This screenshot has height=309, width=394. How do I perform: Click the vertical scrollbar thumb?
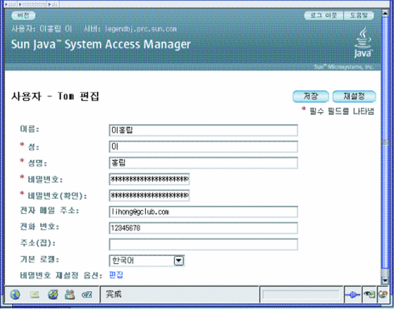385,143
